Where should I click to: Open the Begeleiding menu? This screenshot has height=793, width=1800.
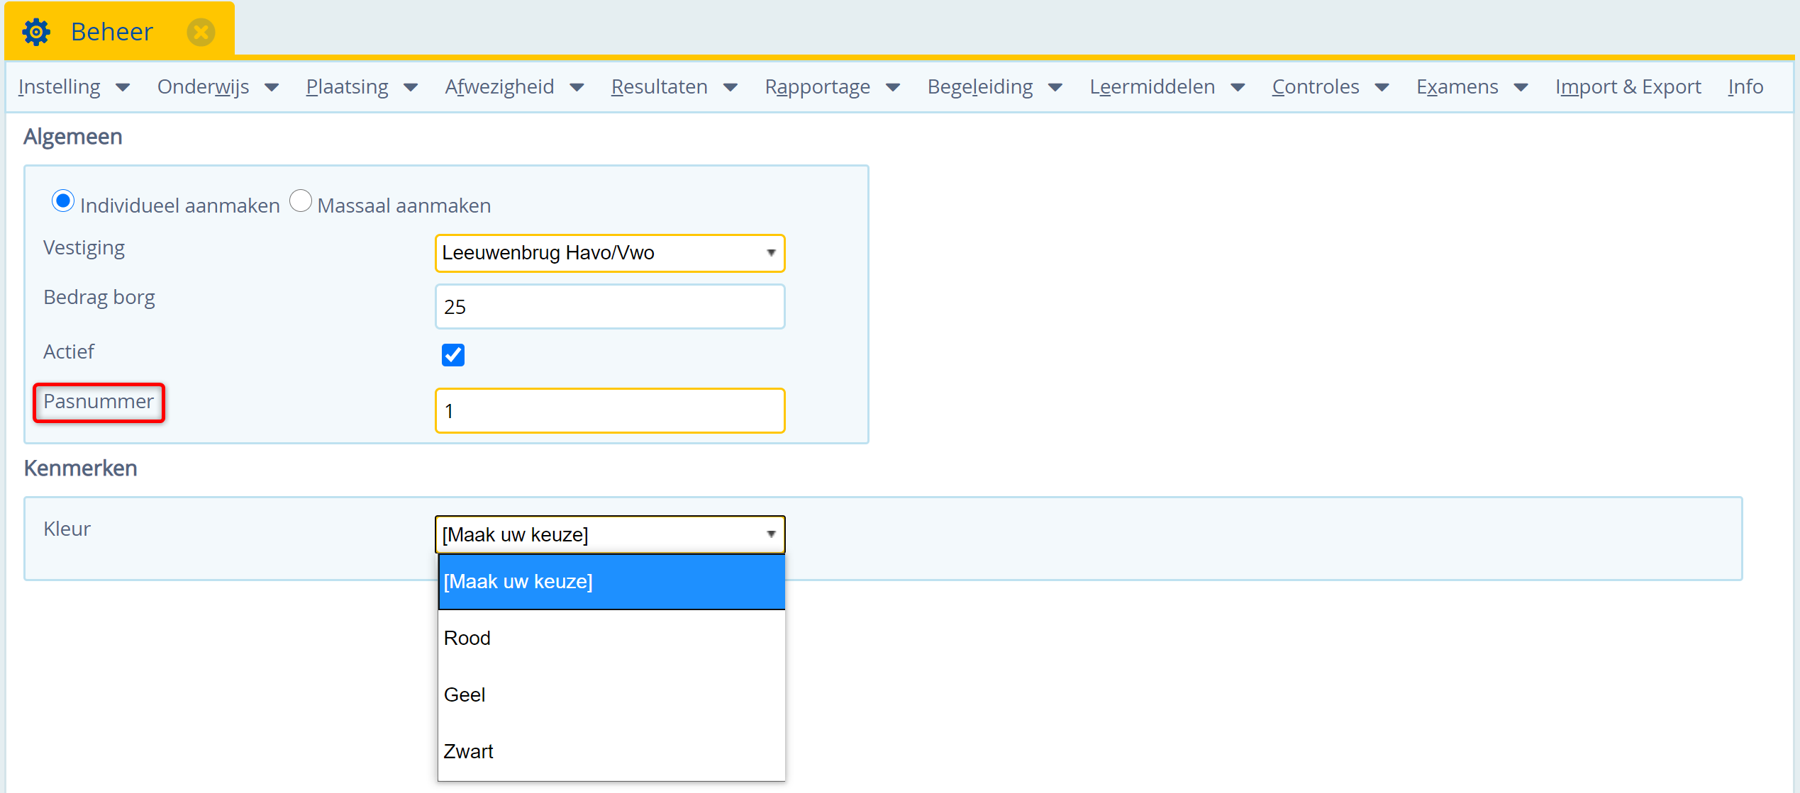pos(980,86)
